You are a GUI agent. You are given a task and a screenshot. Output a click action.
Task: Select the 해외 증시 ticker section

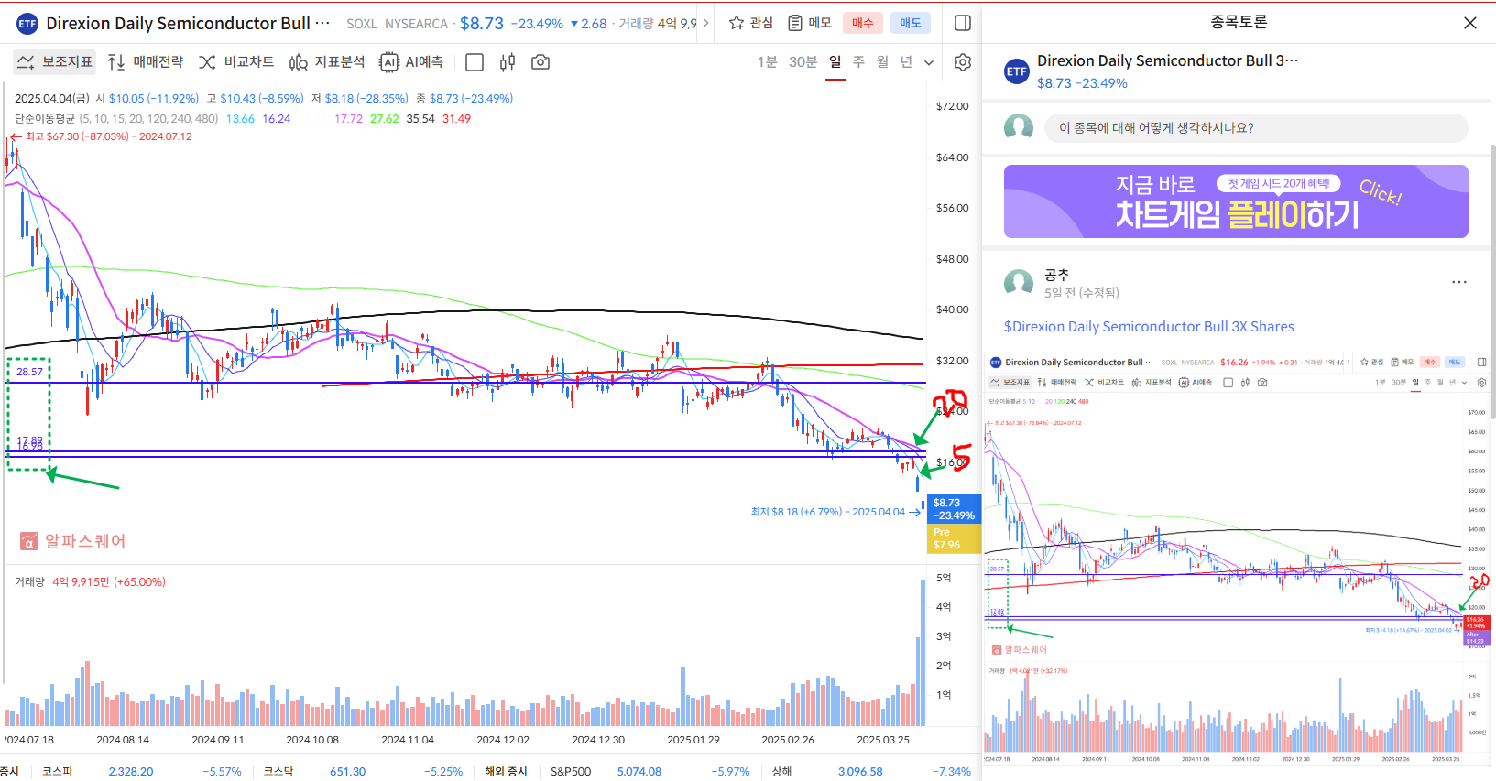[506, 772]
